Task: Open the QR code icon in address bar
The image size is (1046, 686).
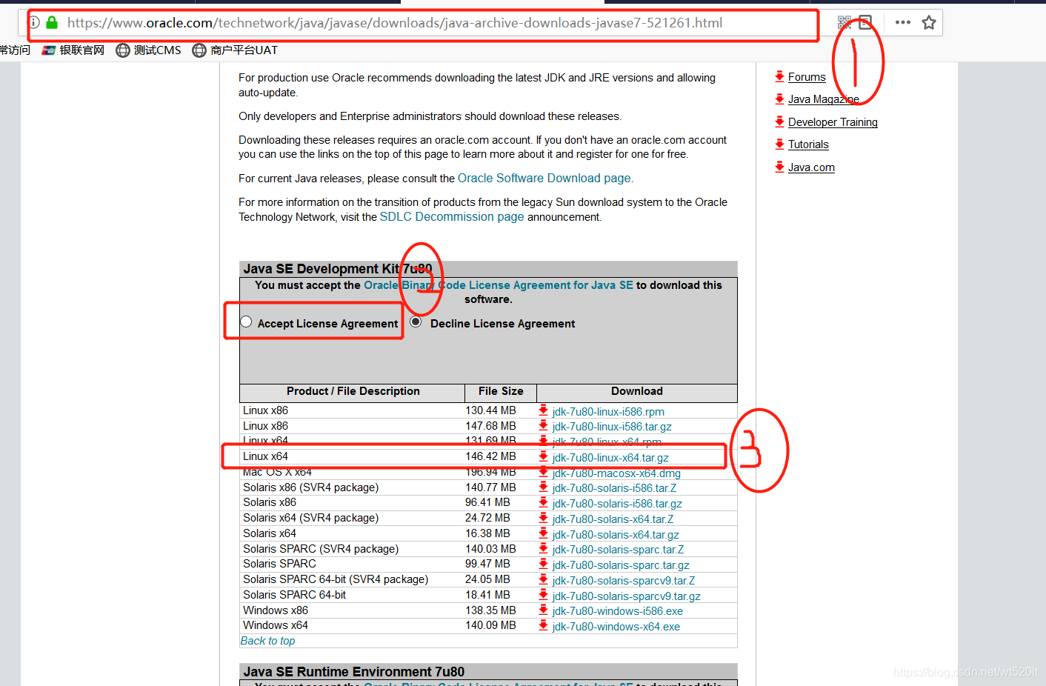Action: pyautogui.click(x=845, y=22)
